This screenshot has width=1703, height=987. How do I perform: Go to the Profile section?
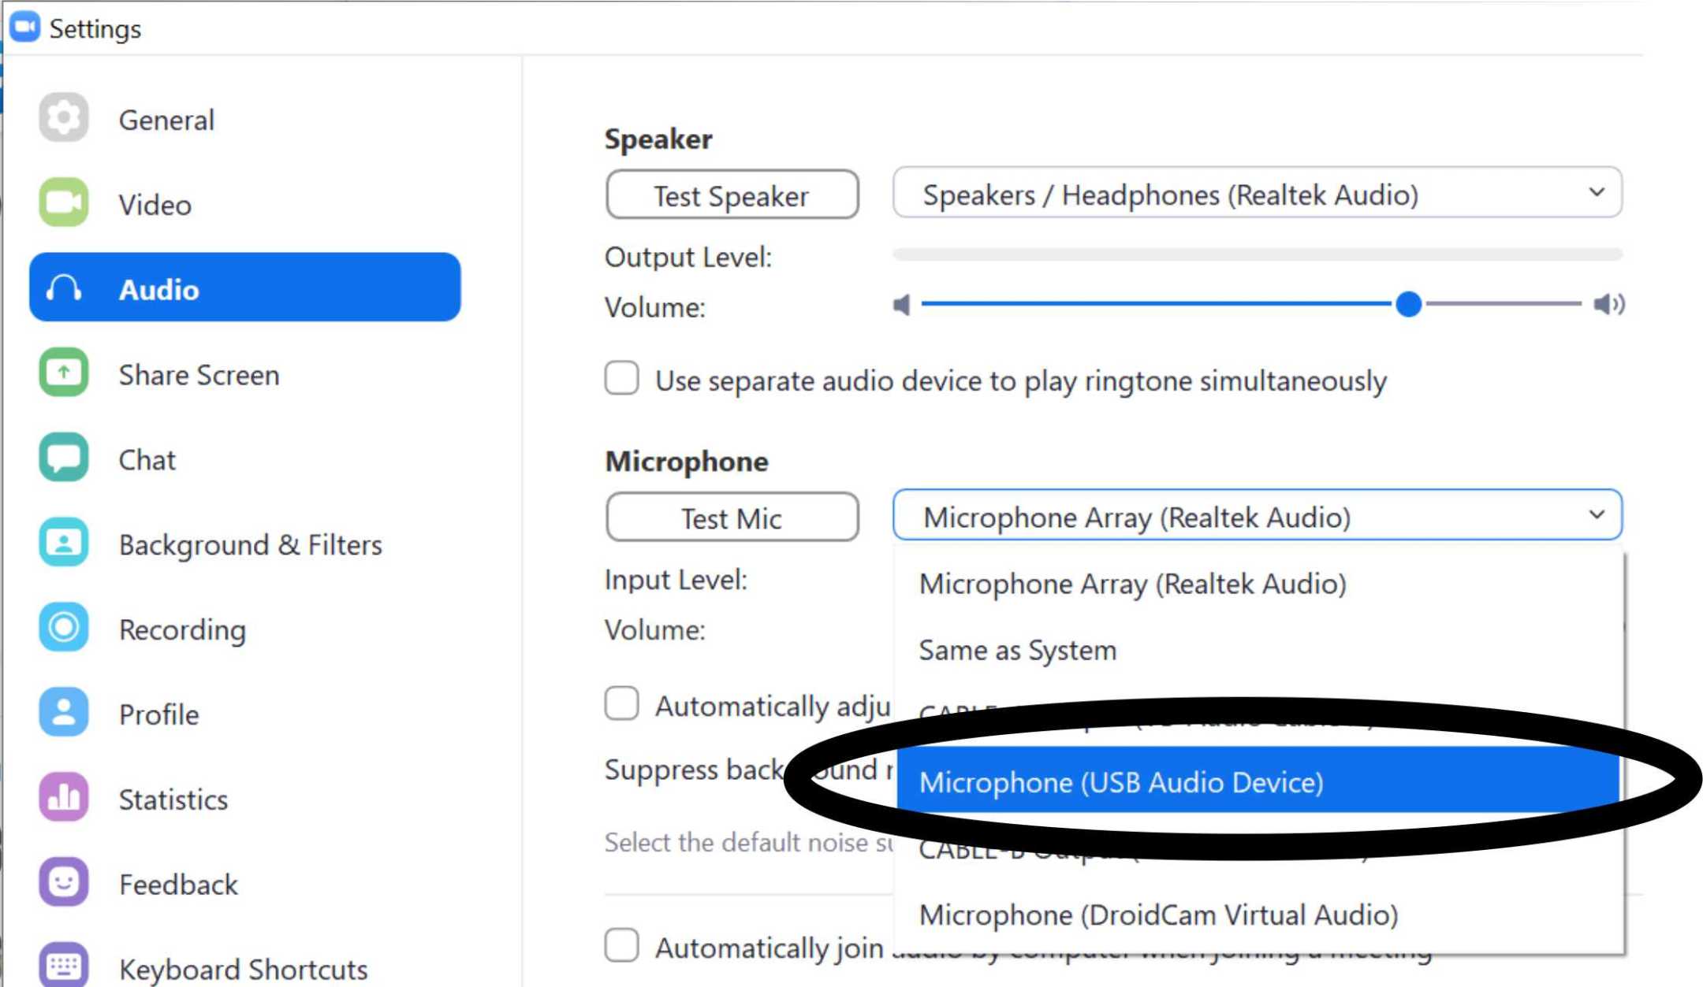(x=158, y=714)
